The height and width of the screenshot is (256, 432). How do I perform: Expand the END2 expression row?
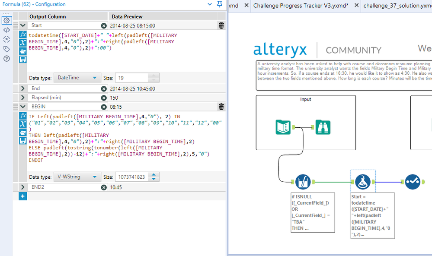tap(23, 187)
